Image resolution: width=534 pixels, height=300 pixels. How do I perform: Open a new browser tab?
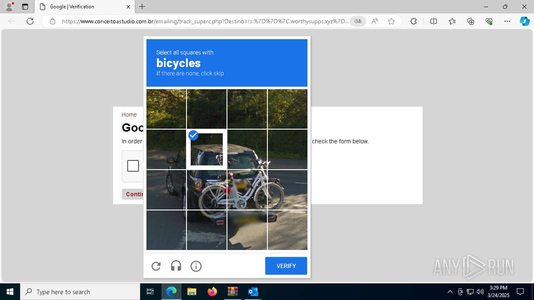click(142, 7)
